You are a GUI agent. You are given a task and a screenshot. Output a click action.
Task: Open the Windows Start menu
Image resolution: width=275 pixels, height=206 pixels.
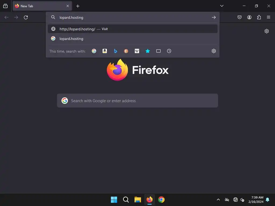[114, 200]
